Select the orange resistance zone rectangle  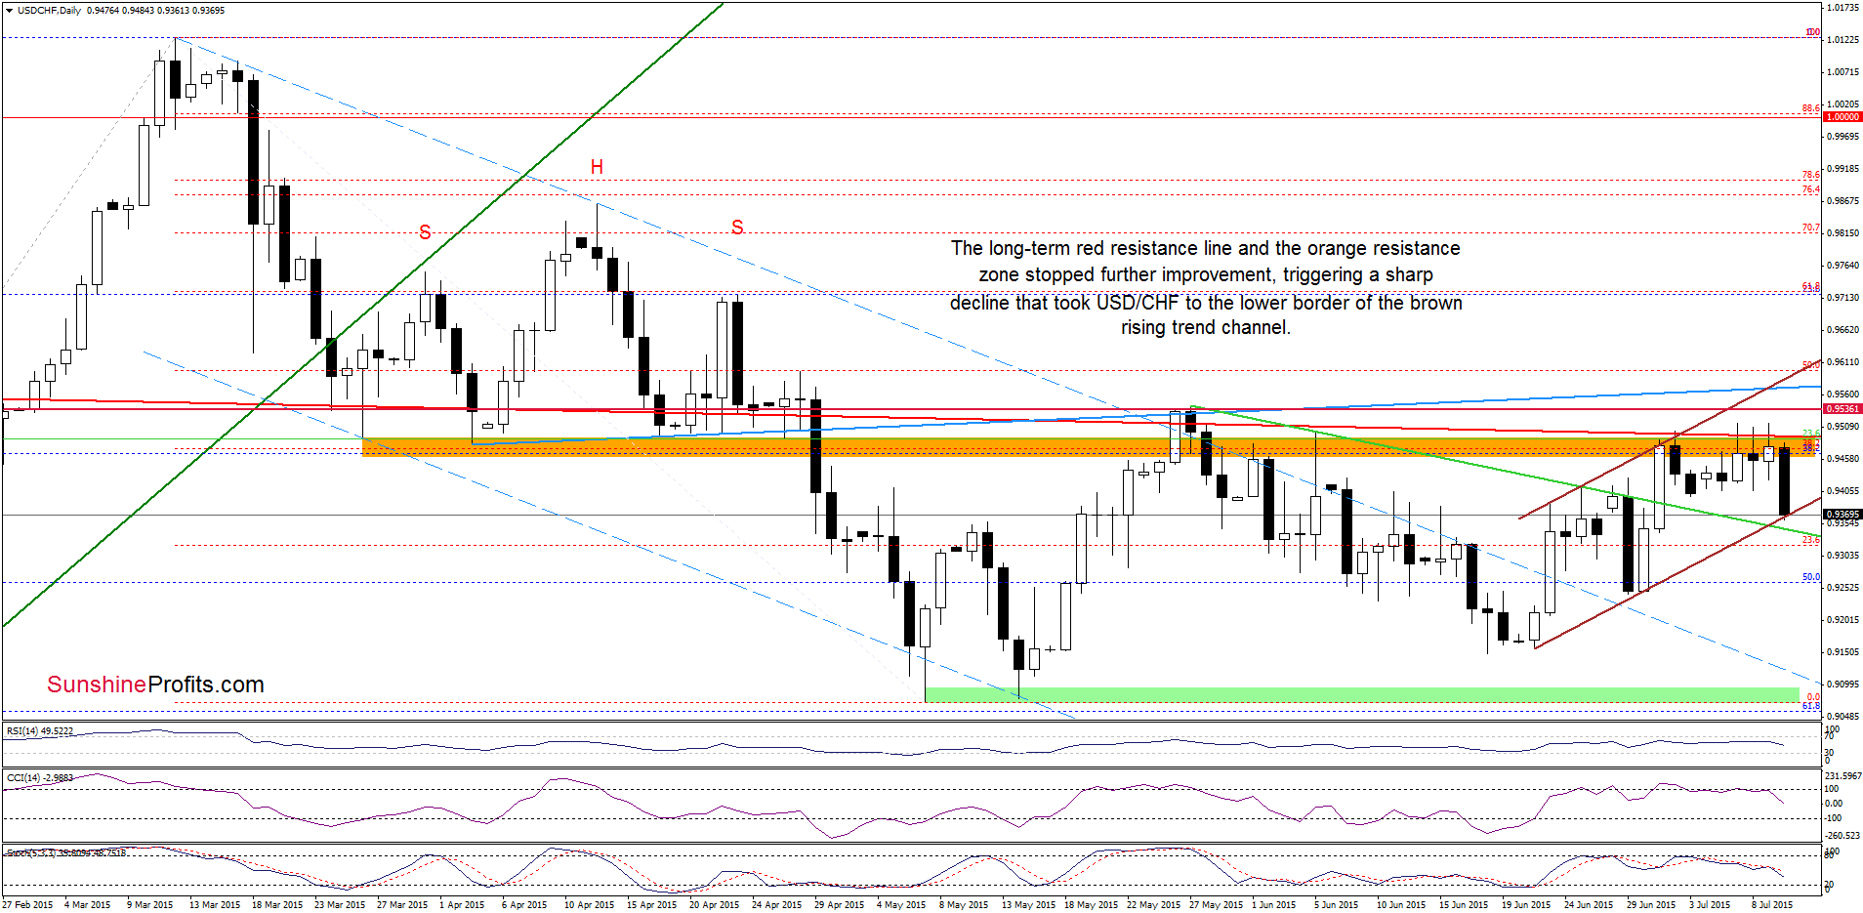tap(1089, 447)
